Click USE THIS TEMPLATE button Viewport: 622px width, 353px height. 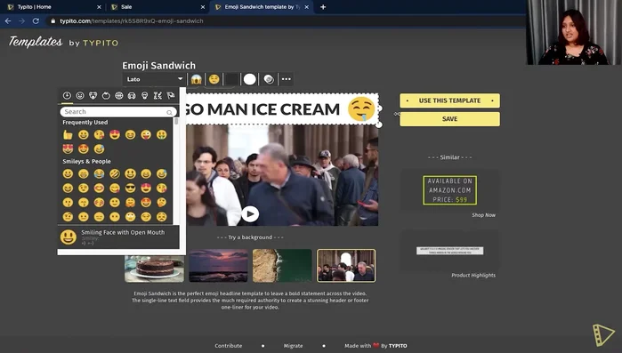click(450, 100)
